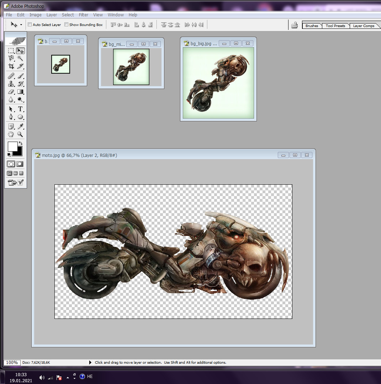Image resolution: width=381 pixels, height=384 pixels.
Task: Toggle Show Bounding Box checkbox
Action: click(67, 25)
